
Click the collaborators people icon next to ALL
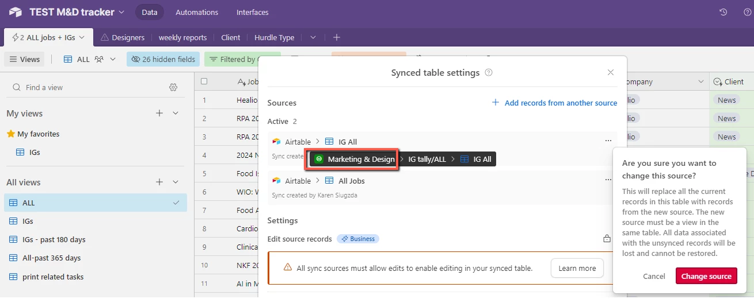pyautogui.click(x=99, y=59)
